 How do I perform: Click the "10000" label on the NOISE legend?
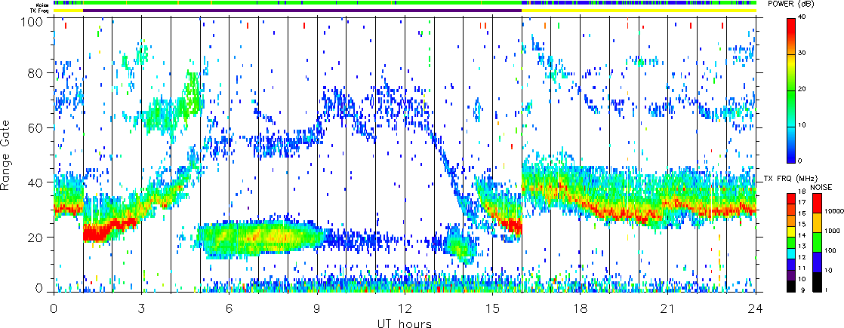[834, 211]
